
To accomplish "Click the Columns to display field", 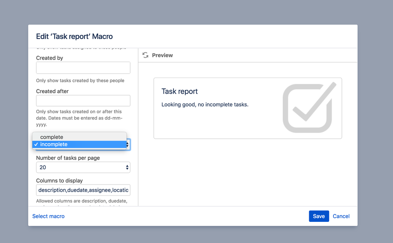I will coord(83,190).
